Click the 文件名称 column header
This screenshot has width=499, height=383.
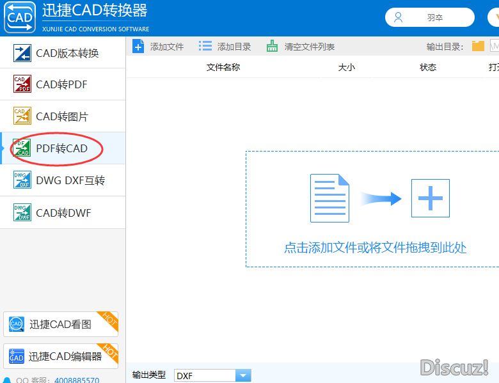point(223,67)
